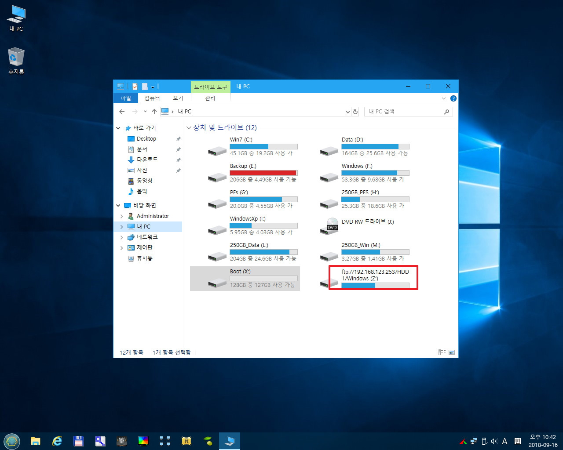Go up one level with up arrow
This screenshot has width=563, height=450.
tap(154, 112)
